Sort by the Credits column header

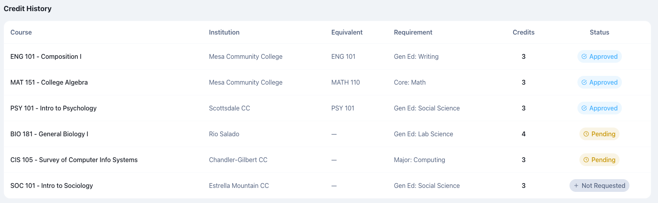pyautogui.click(x=523, y=32)
